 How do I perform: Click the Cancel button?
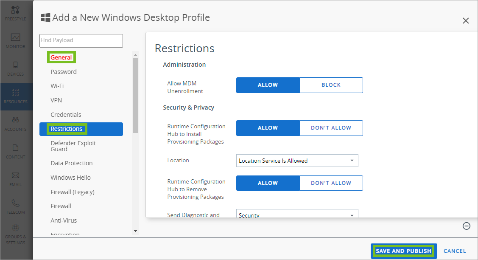[455, 251]
